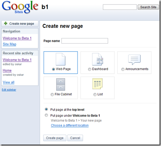Screen dimensions: 161x146
Task: Click the green plus icon beside Create new page
Action: (6, 23)
